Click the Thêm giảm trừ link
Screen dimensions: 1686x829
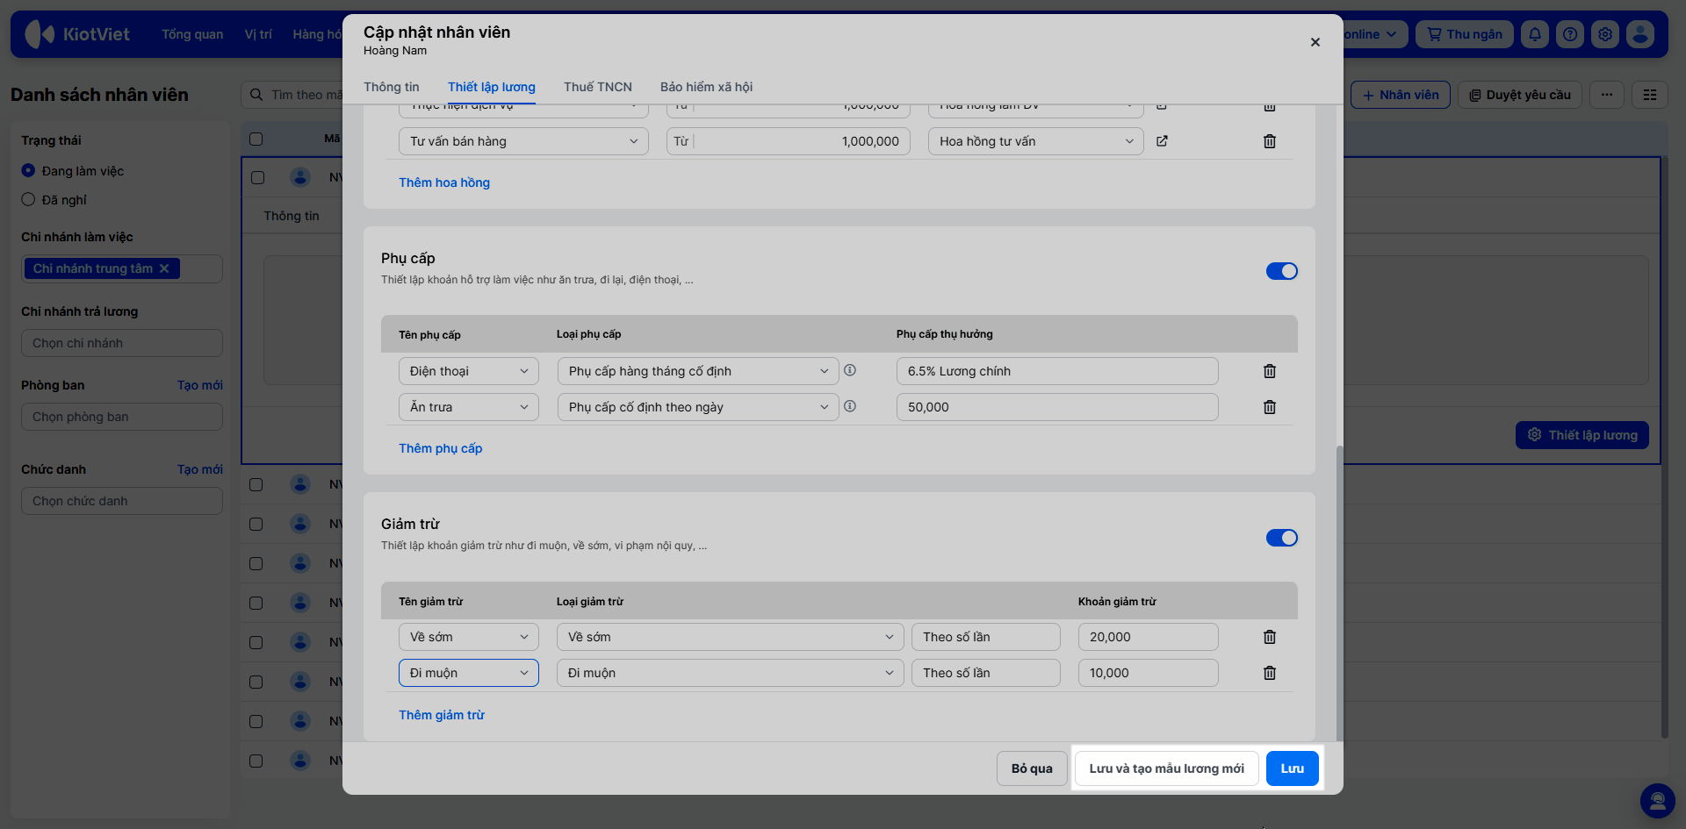(x=442, y=715)
